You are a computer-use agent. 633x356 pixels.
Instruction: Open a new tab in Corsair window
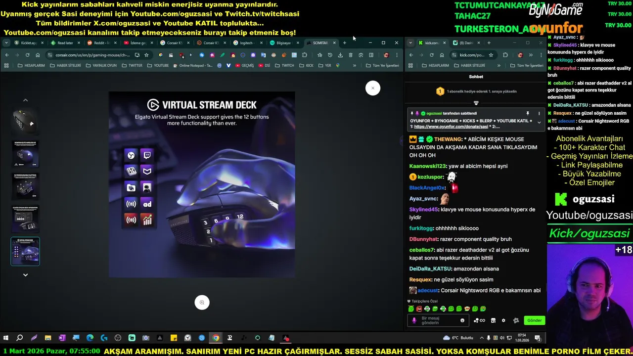click(x=345, y=43)
